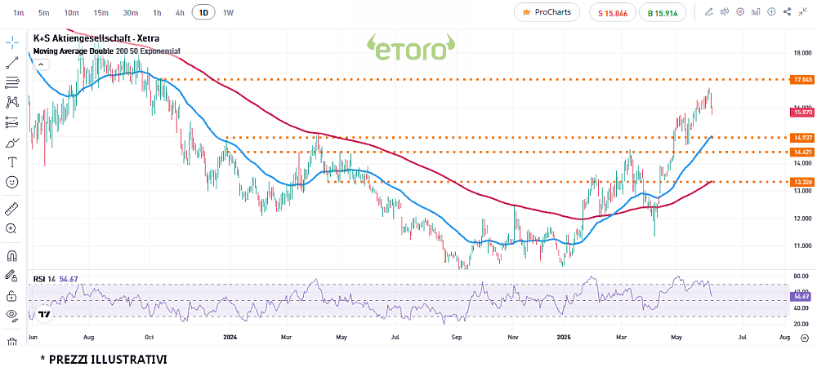Select the trend line drawing tool
817x367 pixels.
click(x=12, y=63)
